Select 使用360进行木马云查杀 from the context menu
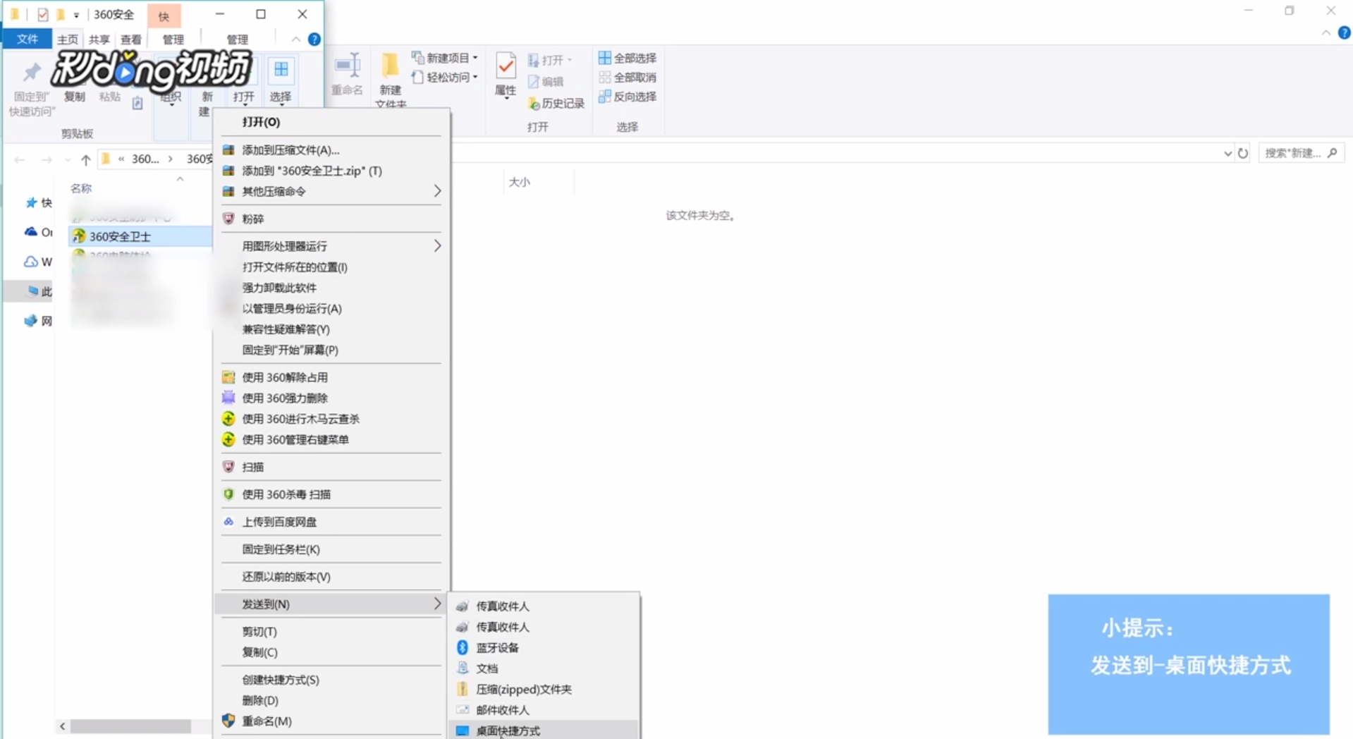The width and height of the screenshot is (1353, 739). click(300, 418)
